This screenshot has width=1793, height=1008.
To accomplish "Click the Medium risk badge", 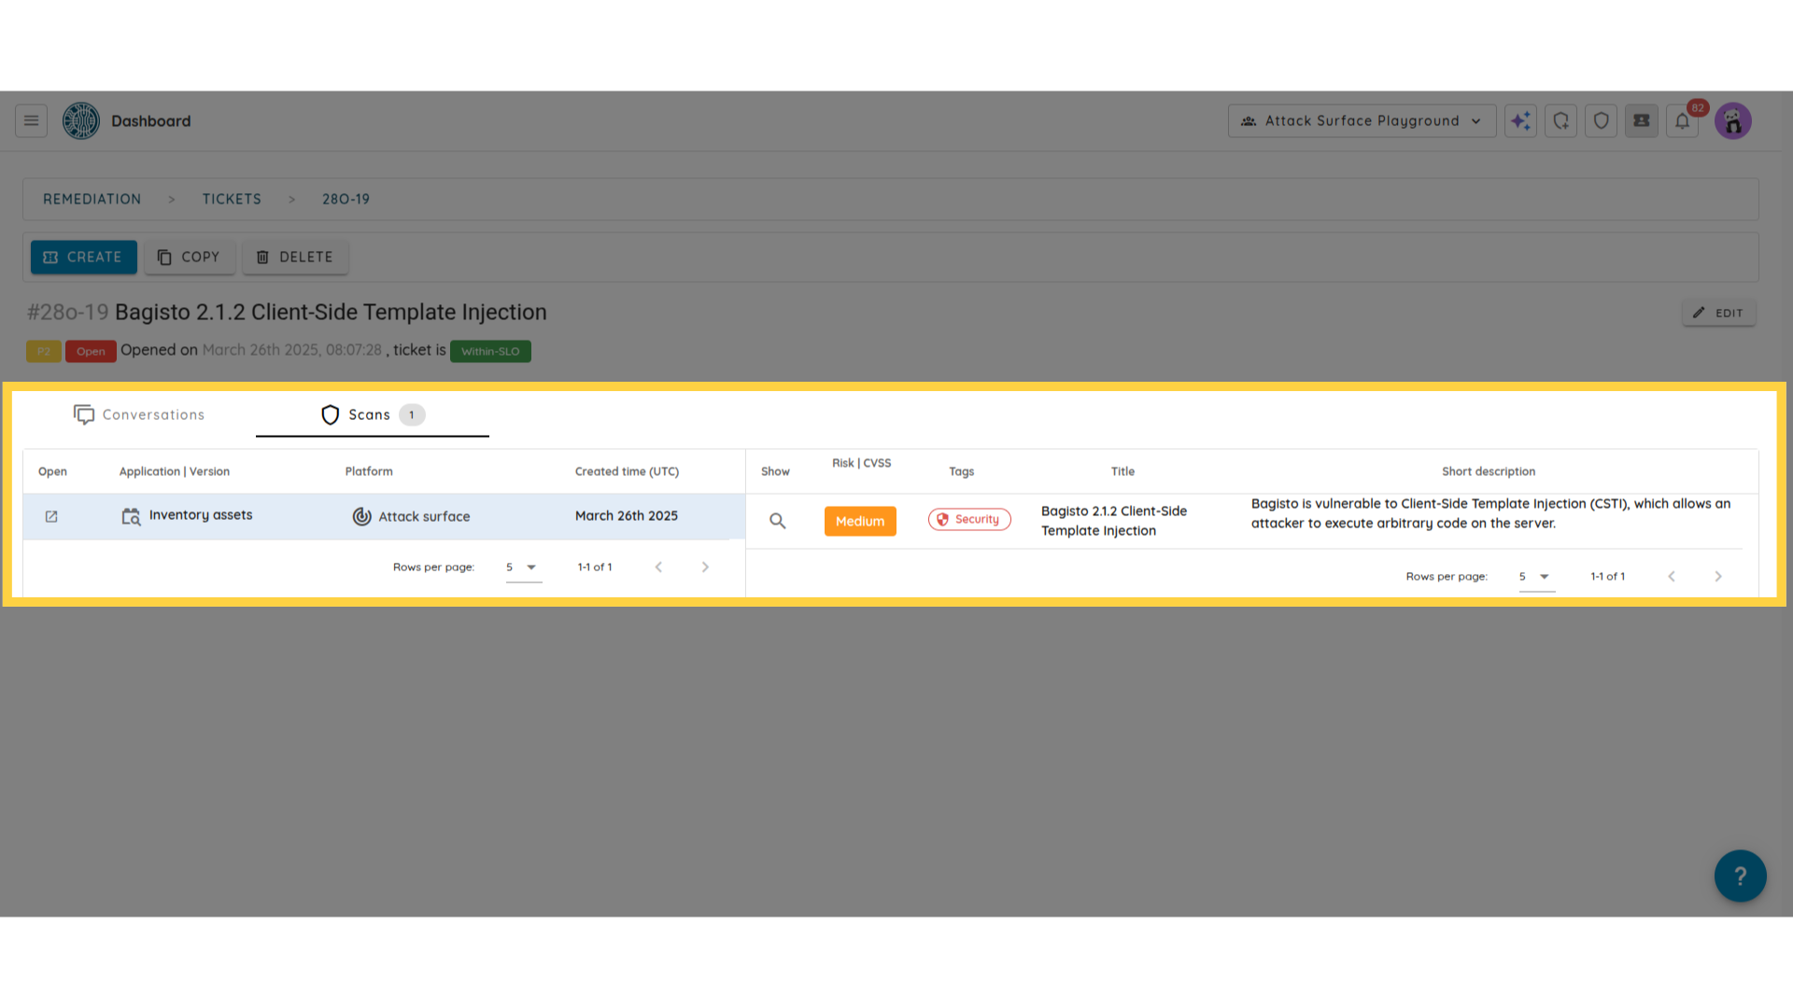I will (859, 521).
